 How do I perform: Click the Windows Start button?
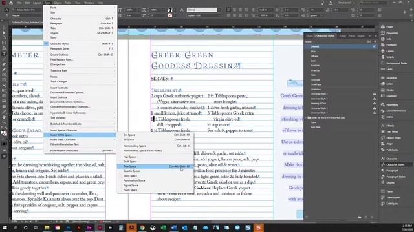(x=5, y=227)
